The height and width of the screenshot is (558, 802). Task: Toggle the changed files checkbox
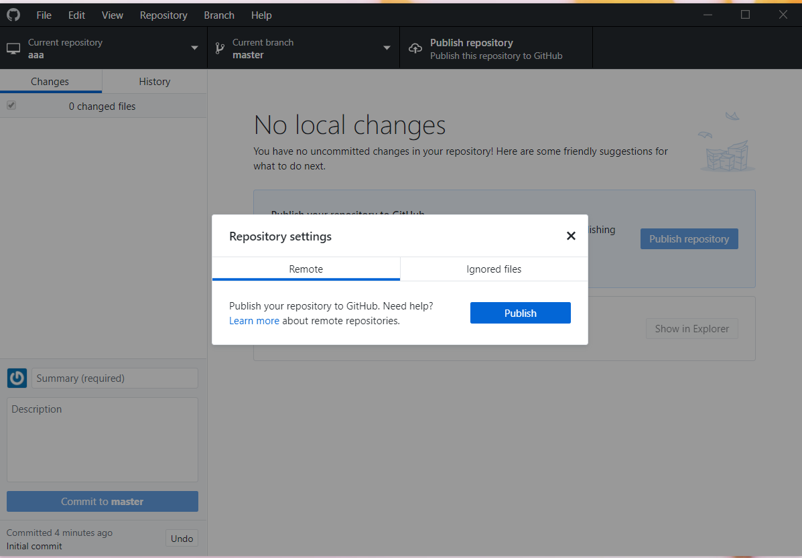coord(11,105)
